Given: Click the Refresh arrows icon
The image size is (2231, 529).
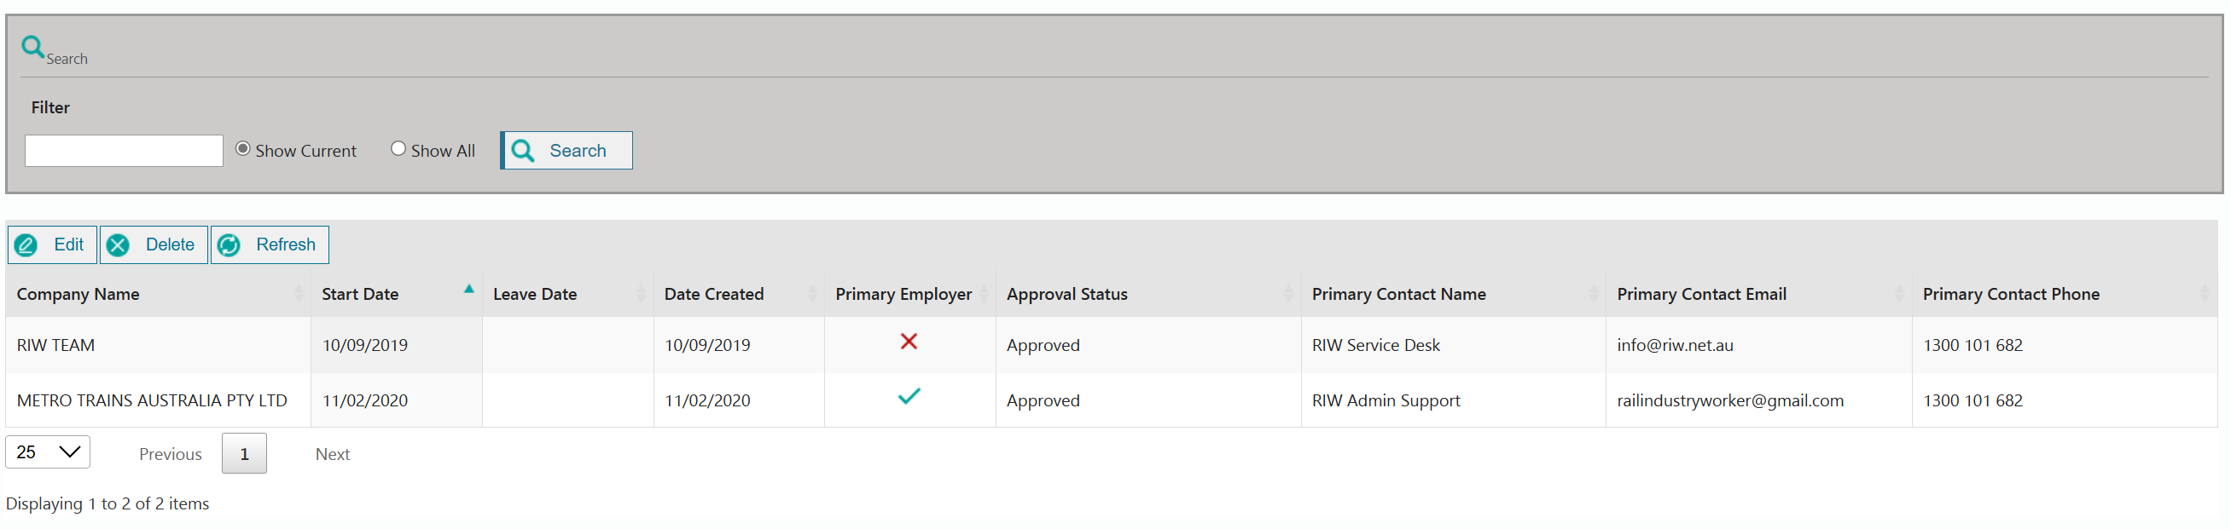Looking at the screenshot, I should coord(229,245).
